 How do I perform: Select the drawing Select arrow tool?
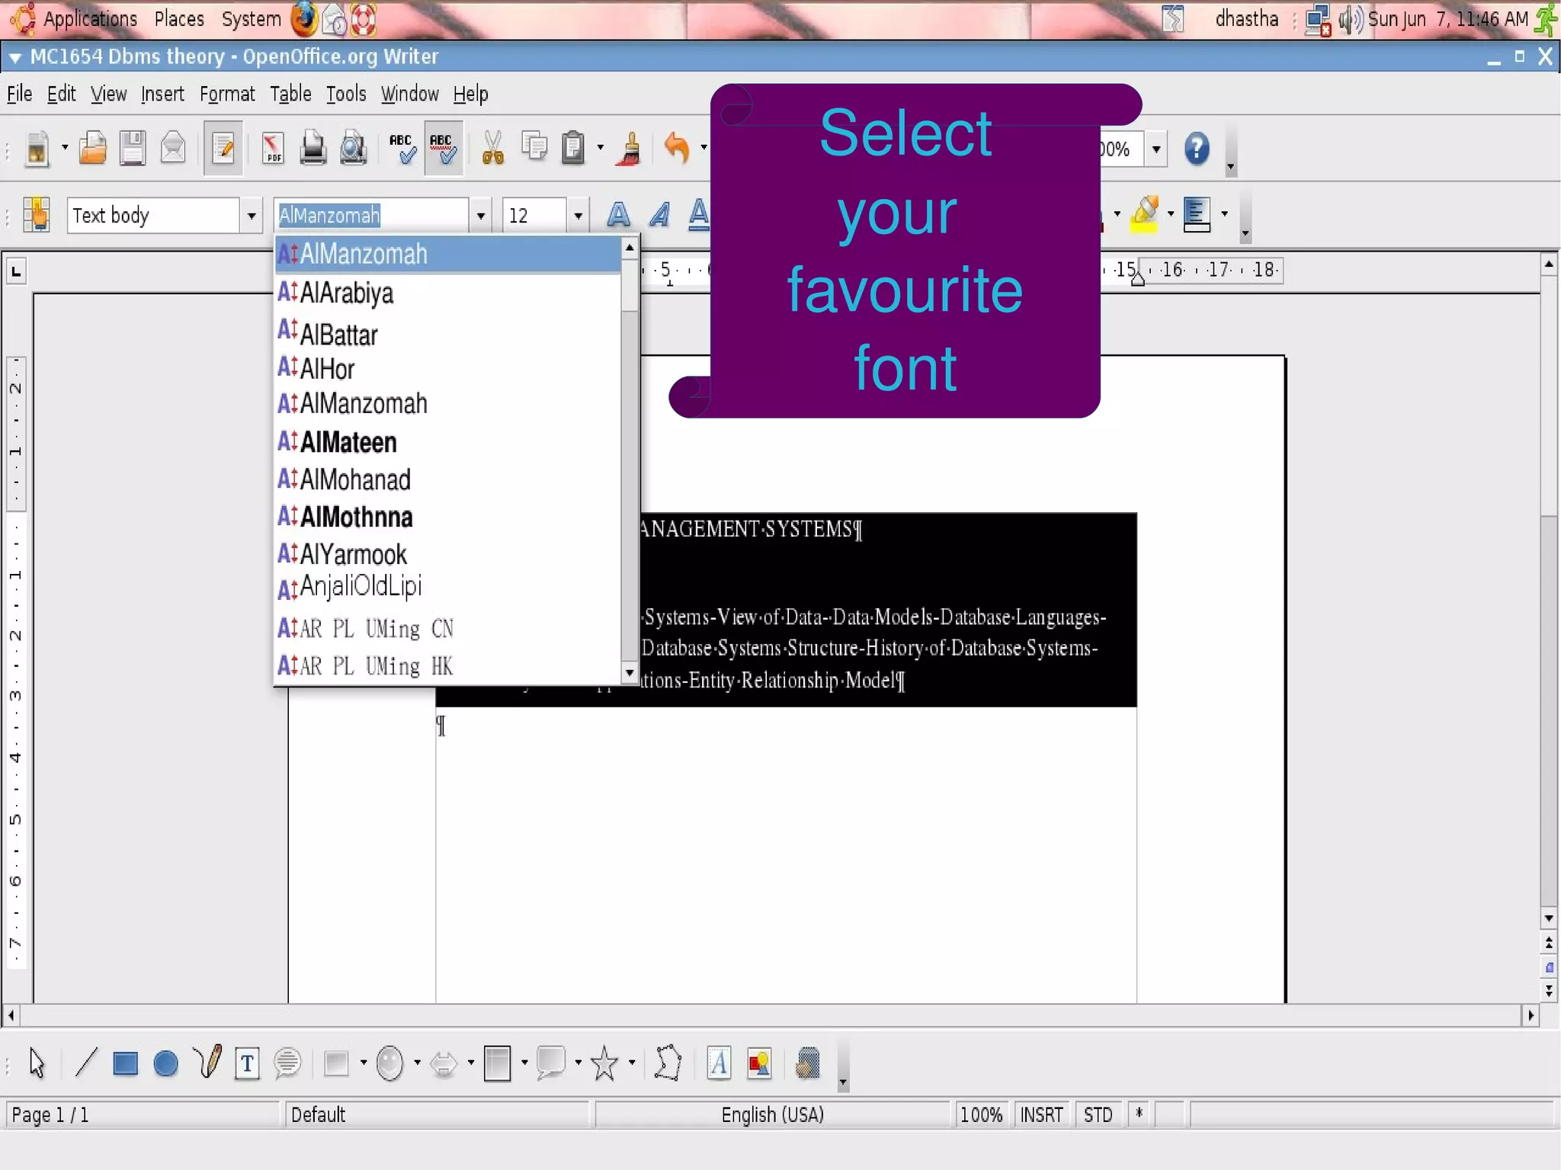point(37,1063)
